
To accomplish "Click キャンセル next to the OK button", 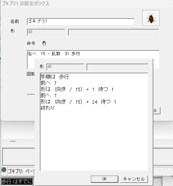I will pyautogui.click(x=134, y=179).
